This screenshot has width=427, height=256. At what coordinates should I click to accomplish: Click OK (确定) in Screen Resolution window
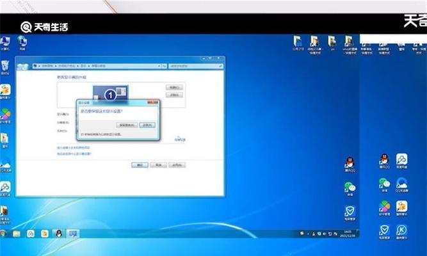tap(140, 164)
